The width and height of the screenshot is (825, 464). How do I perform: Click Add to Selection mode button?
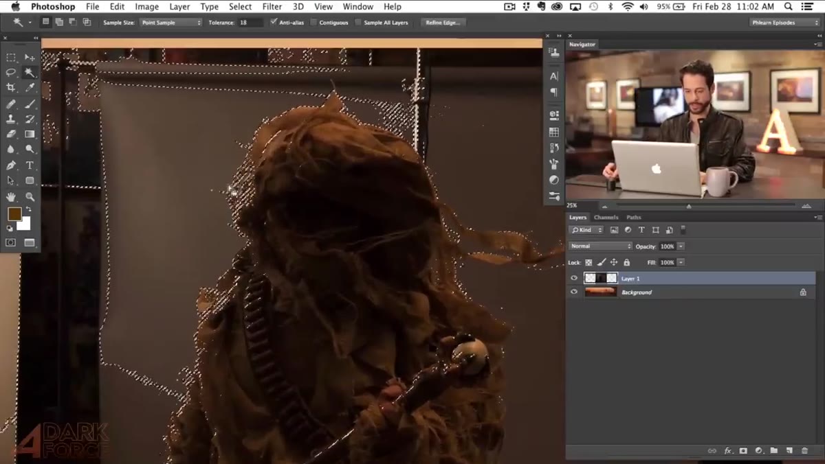(x=60, y=22)
